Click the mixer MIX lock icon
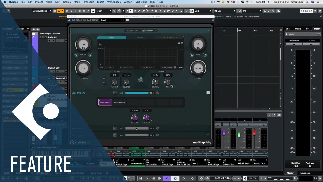Screen dimensions: 323x182 click(172, 86)
